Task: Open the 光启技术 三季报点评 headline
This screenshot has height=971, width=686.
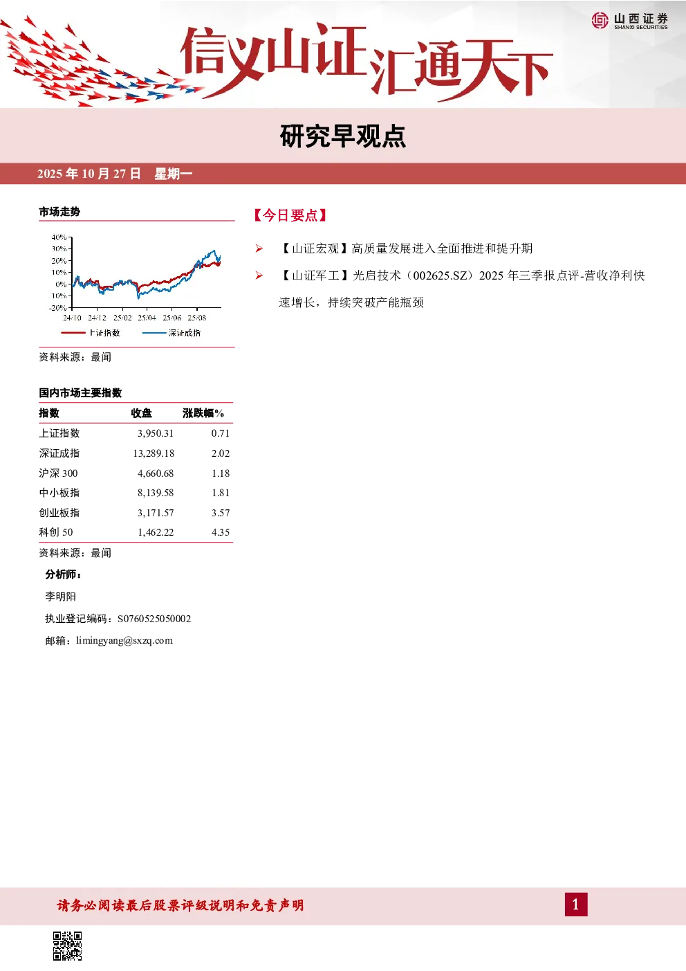Action: [461, 289]
